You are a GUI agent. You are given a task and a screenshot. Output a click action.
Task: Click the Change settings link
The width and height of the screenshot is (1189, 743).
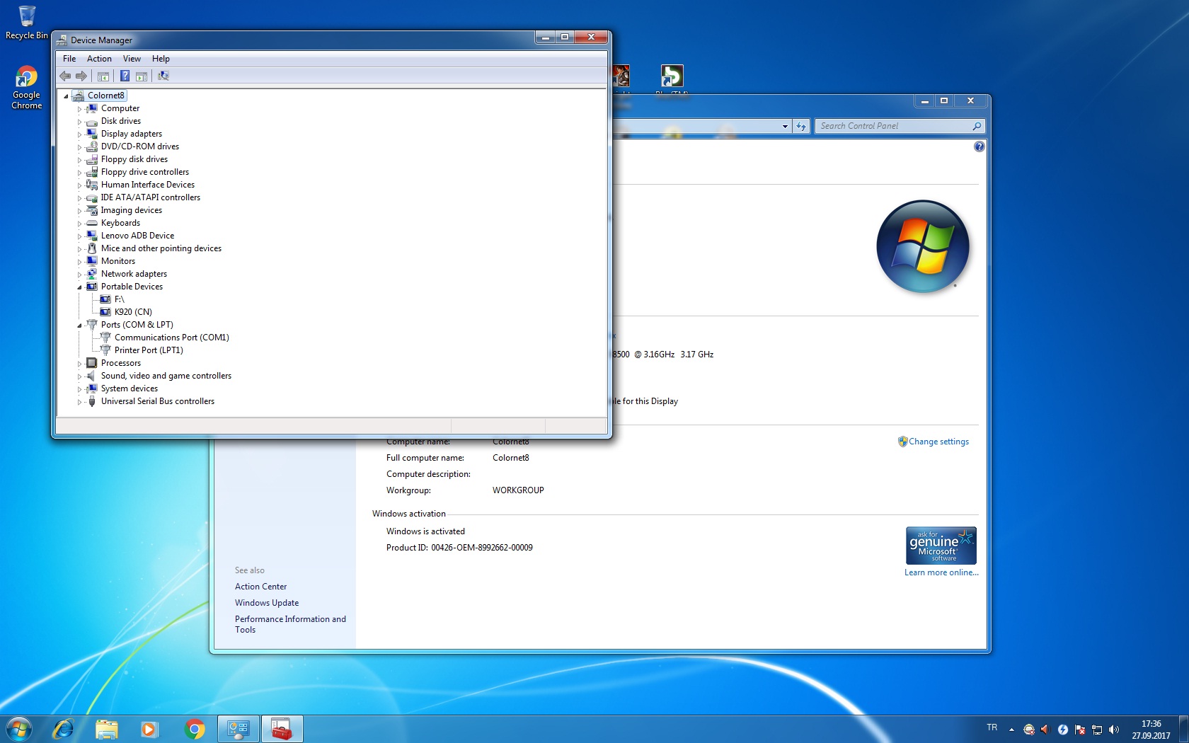pos(938,442)
